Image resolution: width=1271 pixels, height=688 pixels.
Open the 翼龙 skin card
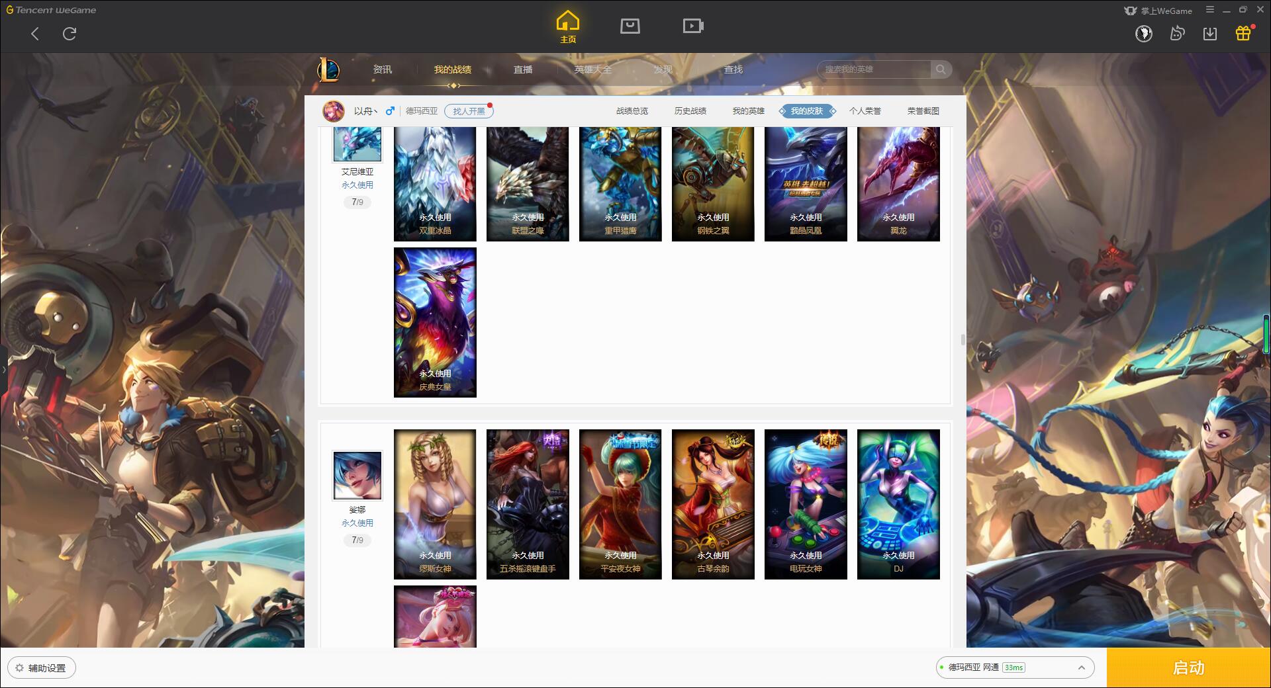[898, 184]
